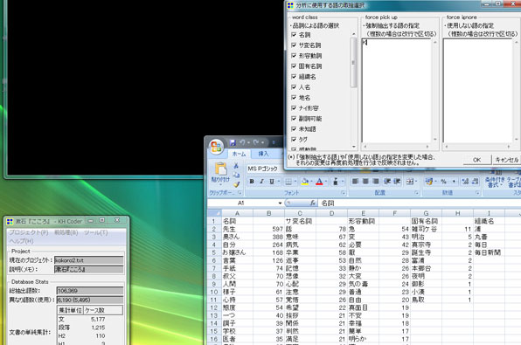Open the MS Pゴシック font name box
Screen dimensions: 521x345
(x=265, y=169)
